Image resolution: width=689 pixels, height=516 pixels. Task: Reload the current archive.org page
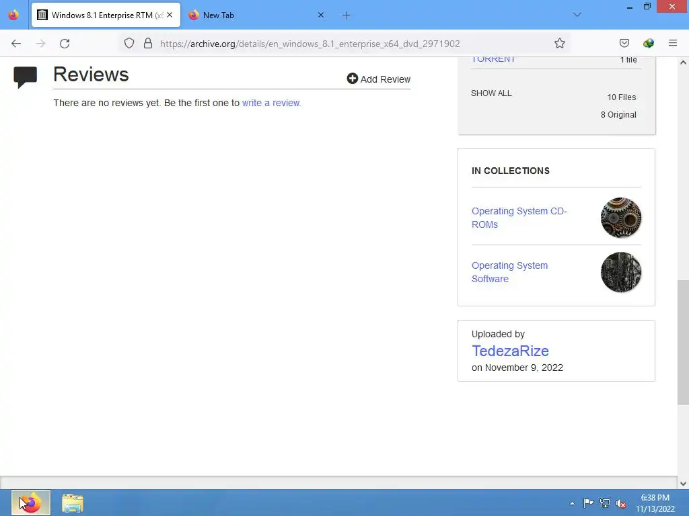(65, 44)
